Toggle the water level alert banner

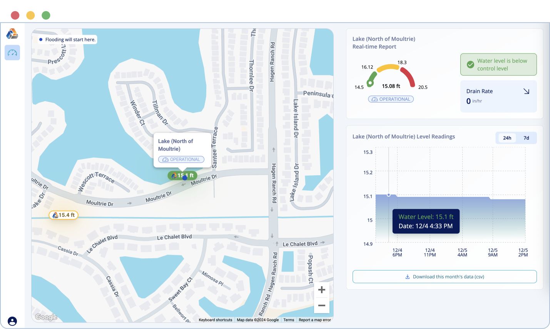[x=498, y=65]
